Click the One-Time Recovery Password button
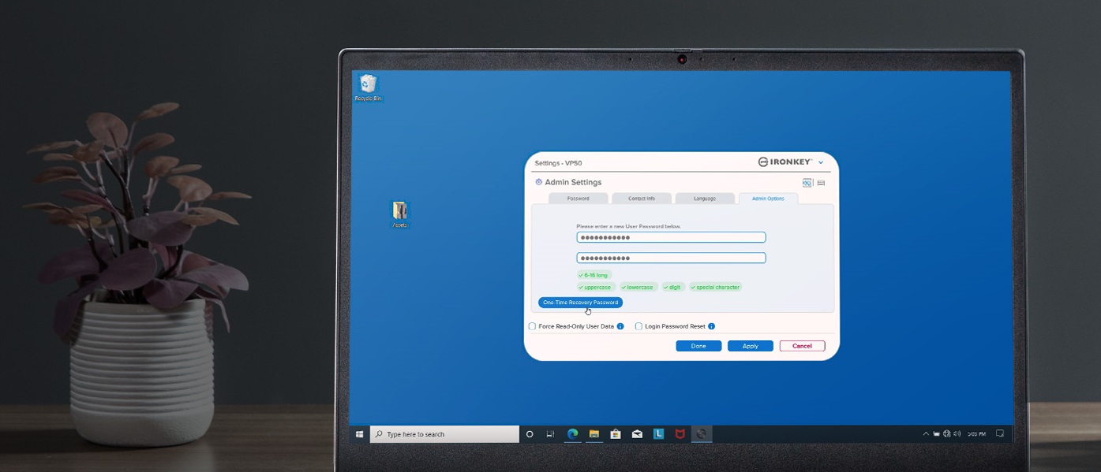 (580, 303)
